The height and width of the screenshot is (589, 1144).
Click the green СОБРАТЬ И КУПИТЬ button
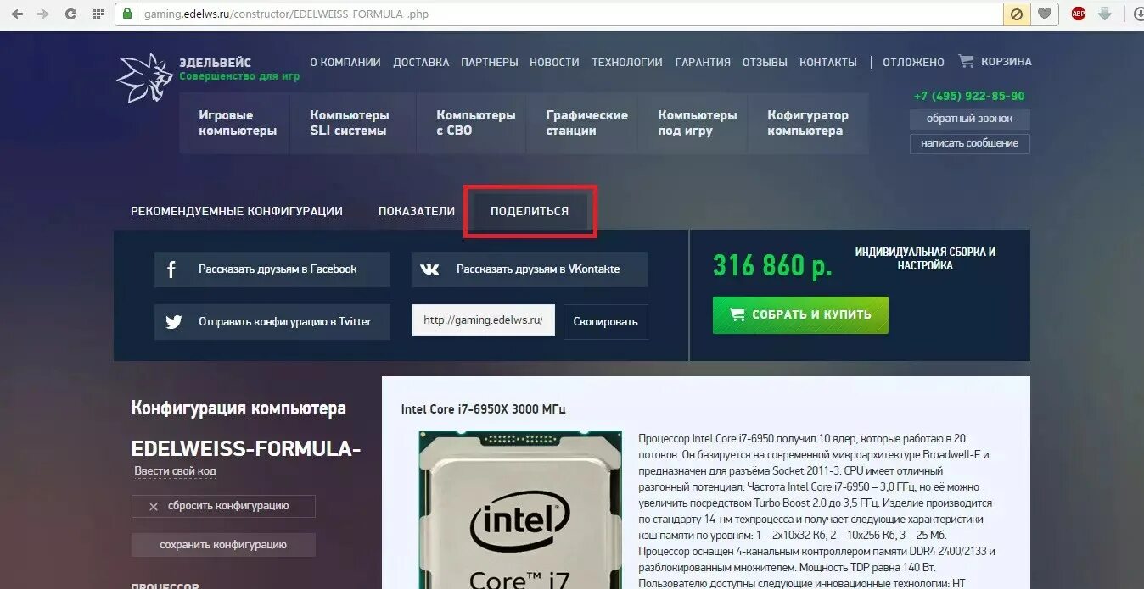tap(800, 314)
